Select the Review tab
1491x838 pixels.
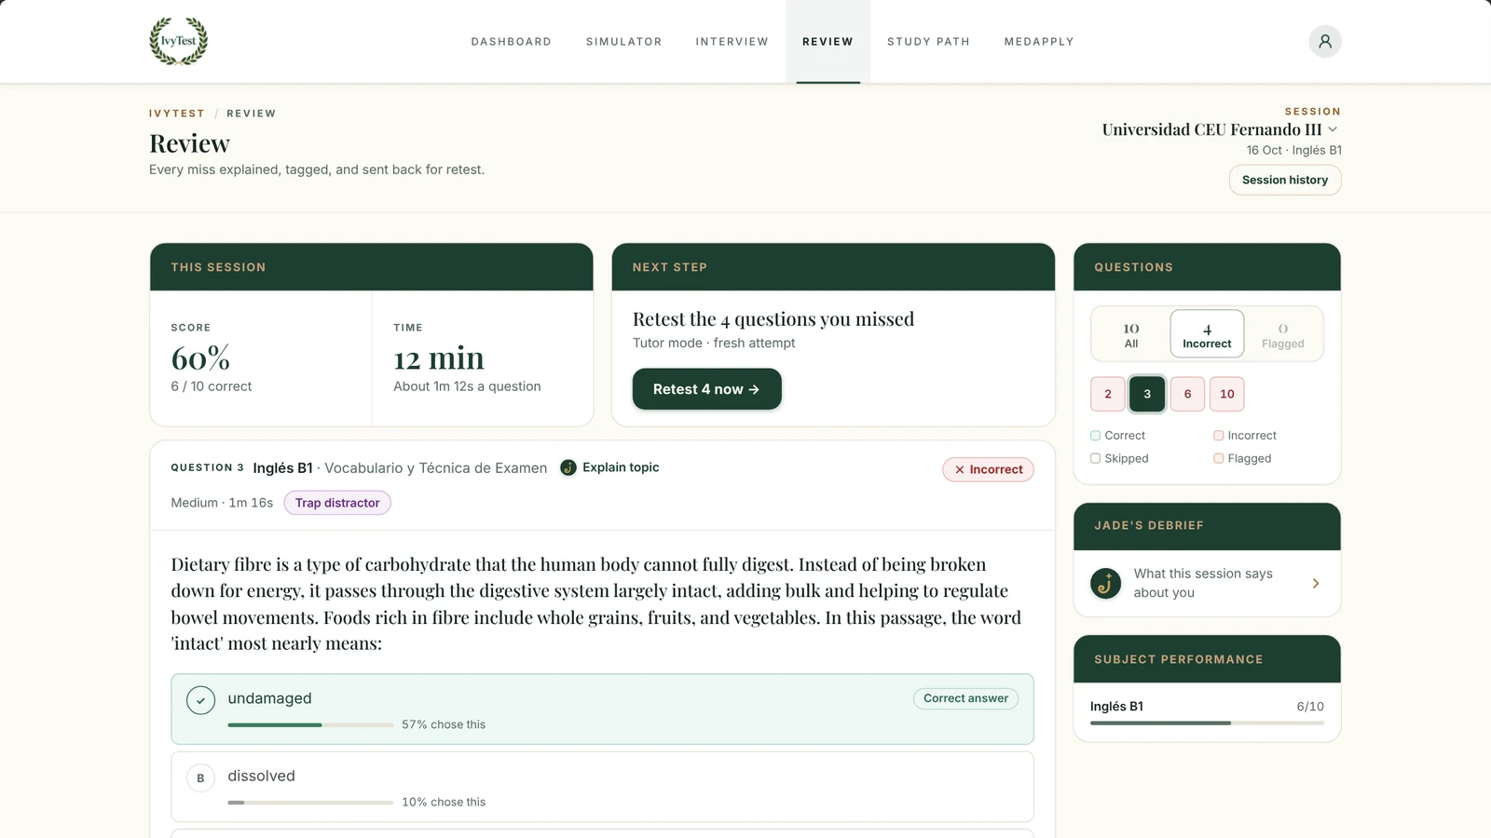coord(828,42)
